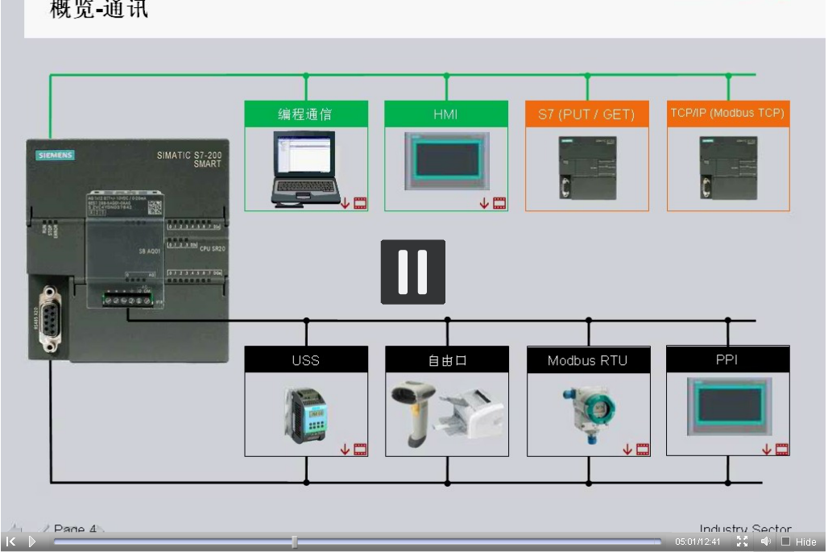The image size is (828, 552).
Task: Mute the speaker volume icon
Action: pyautogui.click(x=766, y=542)
